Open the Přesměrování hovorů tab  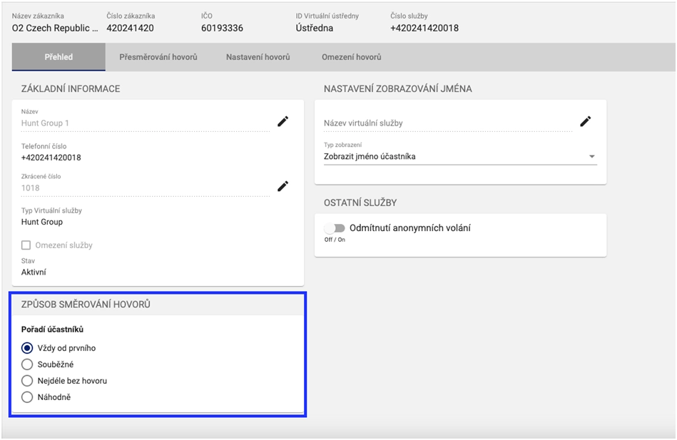(x=158, y=57)
